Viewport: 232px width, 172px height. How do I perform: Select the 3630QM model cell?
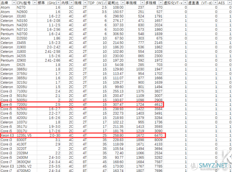click(27, 162)
